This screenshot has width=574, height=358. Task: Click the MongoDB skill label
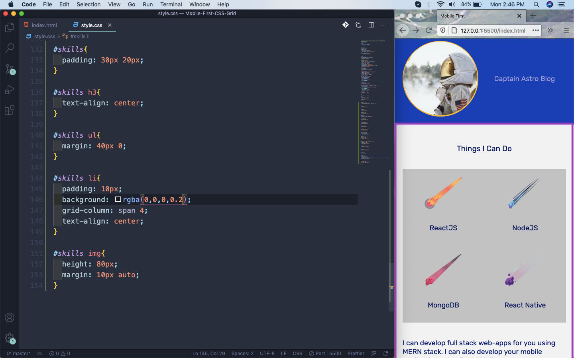pyautogui.click(x=443, y=305)
